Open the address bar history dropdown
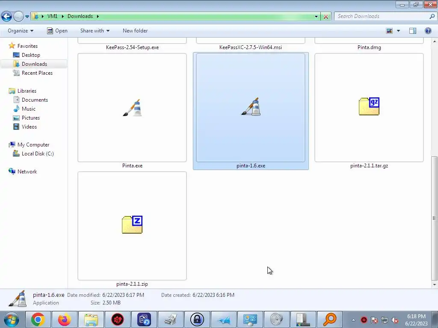The width and height of the screenshot is (438, 328). 316,17
